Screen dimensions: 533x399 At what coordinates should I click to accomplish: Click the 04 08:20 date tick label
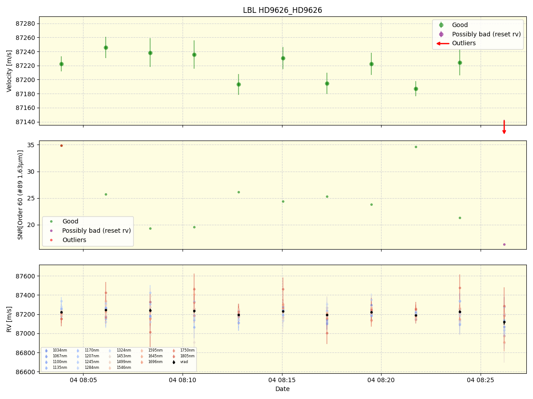point(381,380)
